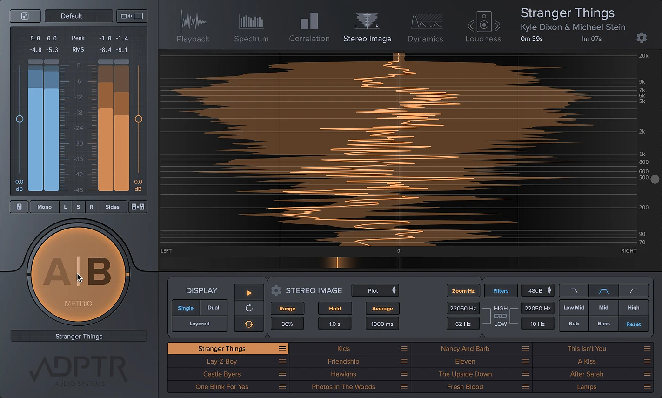The height and width of the screenshot is (398, 662).
Task: Open the Loudness meter view
Action: click(x=483, y=26)
